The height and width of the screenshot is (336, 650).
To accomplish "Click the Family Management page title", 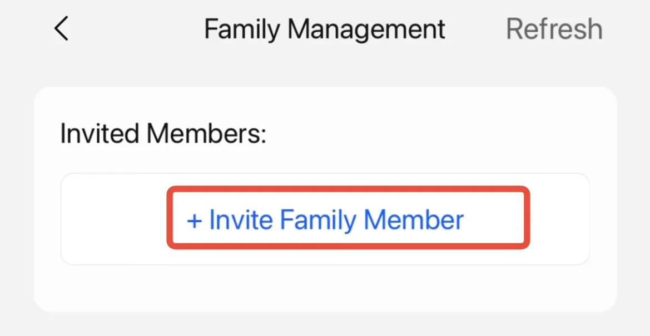I will (324, 29).
